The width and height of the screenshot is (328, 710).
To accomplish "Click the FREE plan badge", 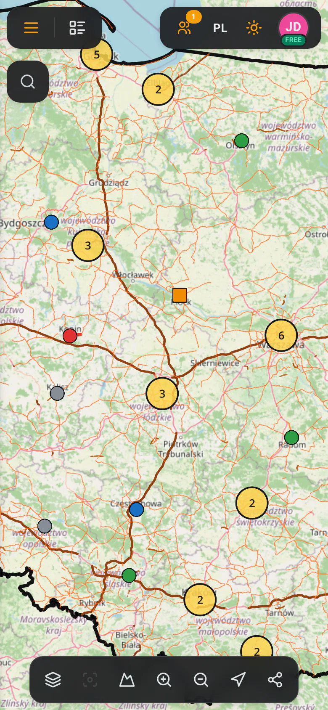I will [293, 40].
